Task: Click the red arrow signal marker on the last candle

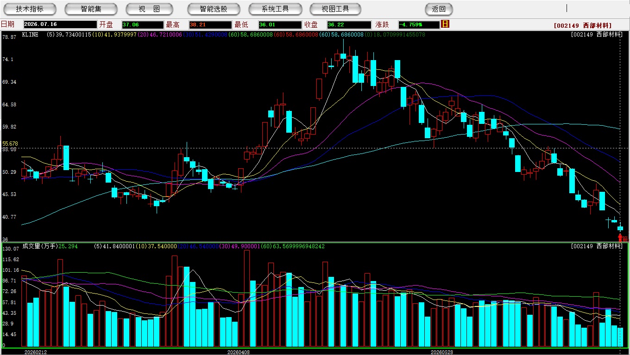Action: (620, 238)
